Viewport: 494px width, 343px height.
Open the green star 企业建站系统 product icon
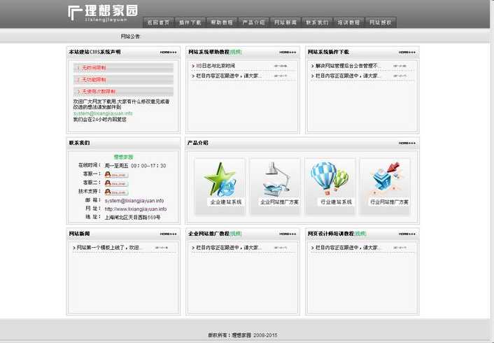pyautogui.click(x=220, y=179)
